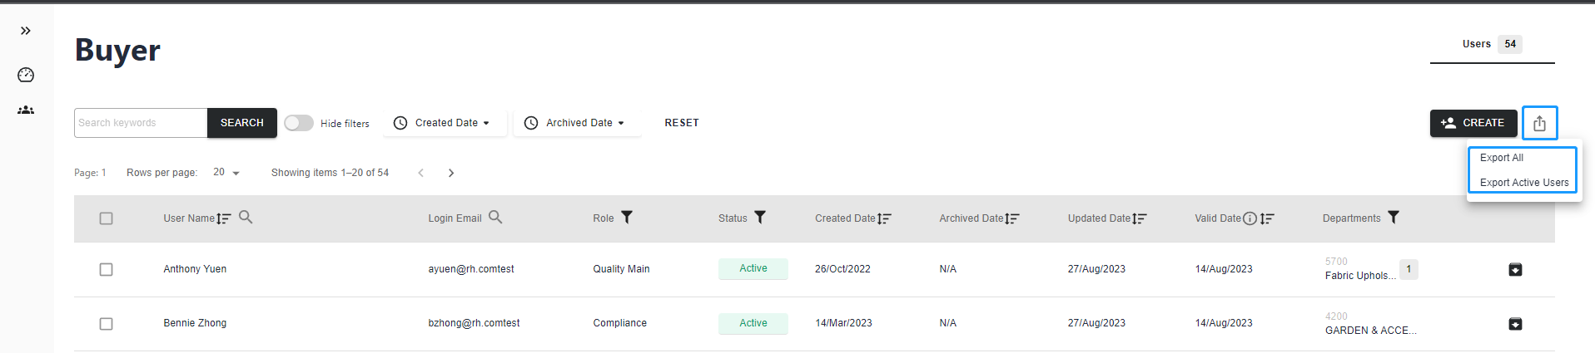Open the users group icon in sidebar
The image size is (1595, 353).
click(26, 110)
